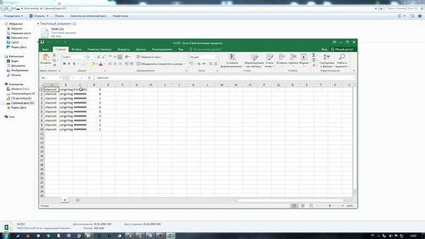Decrease the cell indent
The width and height of the screenshot is (425, 239).
coord(127,64)
